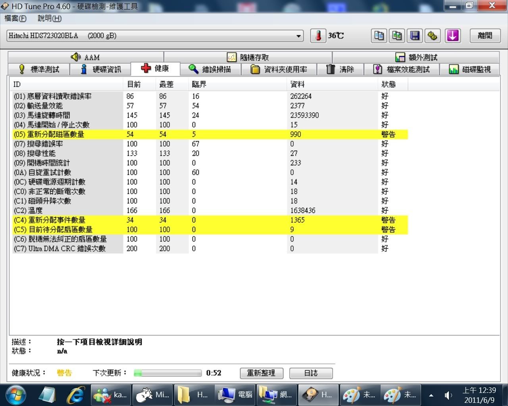Screen dimensions: 508x406
Task: Select the (C0) 非正常的斷電次數 row
Action: pyautogui.click(x=210, y=192)
